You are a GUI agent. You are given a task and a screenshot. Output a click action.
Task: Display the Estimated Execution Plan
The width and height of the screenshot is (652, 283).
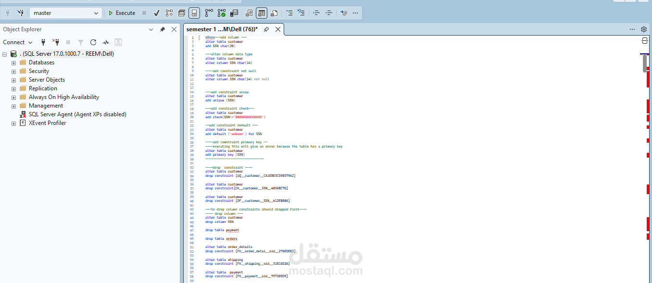pyautogui.click(x=169, y=13)
